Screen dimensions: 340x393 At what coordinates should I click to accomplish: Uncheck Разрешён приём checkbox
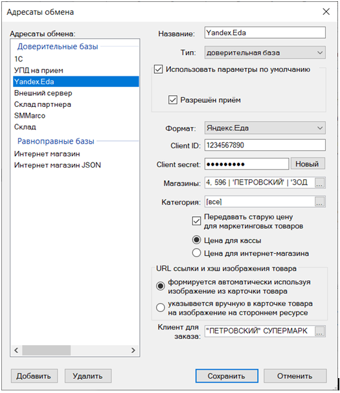(x=173, y=100)
